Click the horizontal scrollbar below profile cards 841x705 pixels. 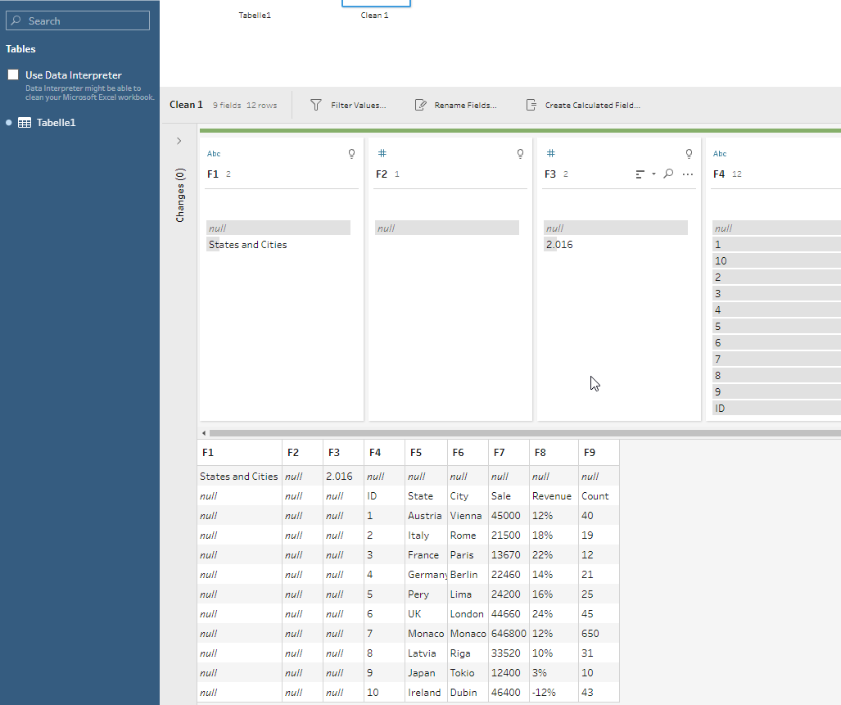click(524, 432)
